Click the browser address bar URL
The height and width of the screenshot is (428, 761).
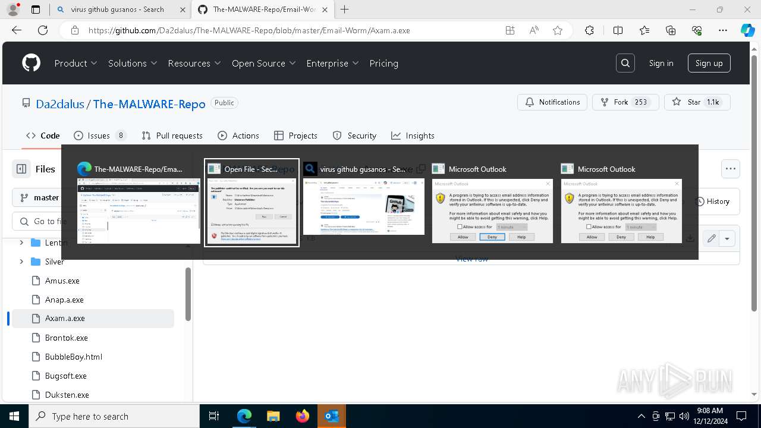click(249, 30)
